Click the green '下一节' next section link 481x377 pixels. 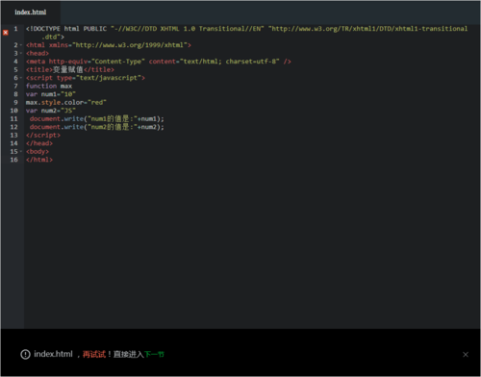click(x=154, y=354)
